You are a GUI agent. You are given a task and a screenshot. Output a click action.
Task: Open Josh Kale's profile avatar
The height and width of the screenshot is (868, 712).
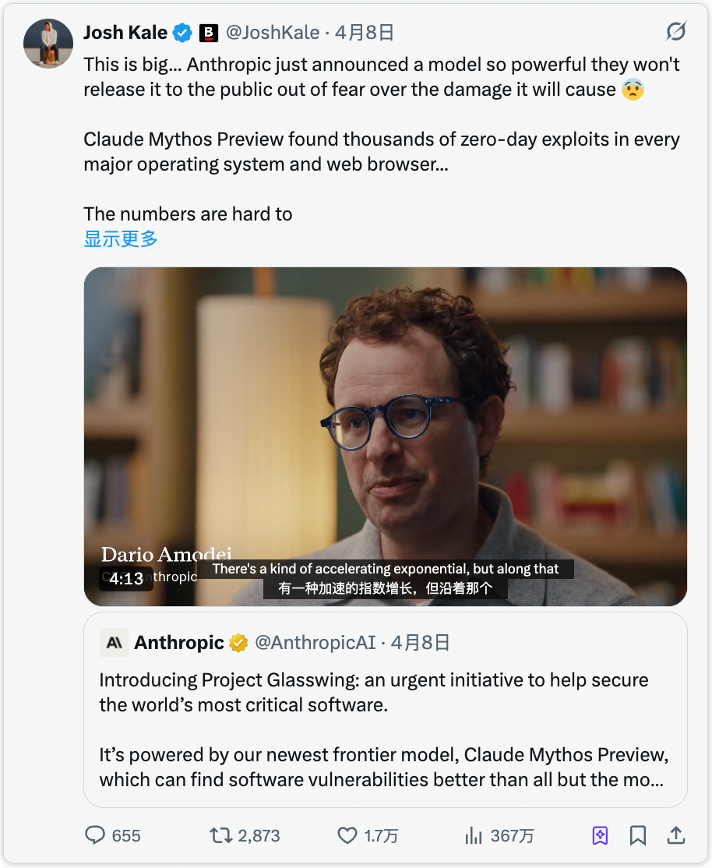49,43
